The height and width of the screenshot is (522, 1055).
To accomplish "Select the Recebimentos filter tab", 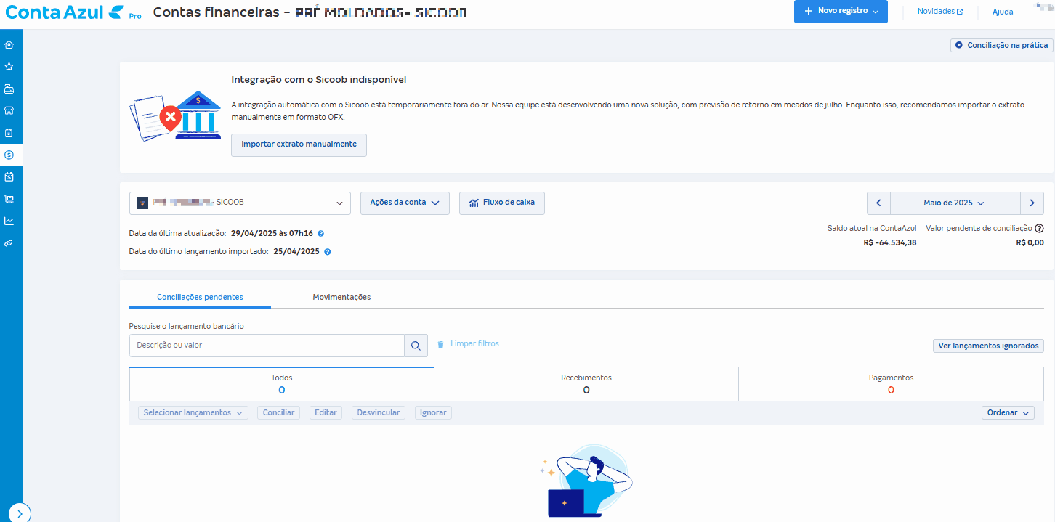I will click(x=586, y=384).
